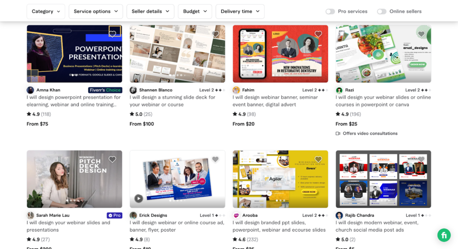Image resolution: width=458 pixels, height=249 pixels.
Task: Favorite Razi's webinar slides gig
Action: [421, 34]
